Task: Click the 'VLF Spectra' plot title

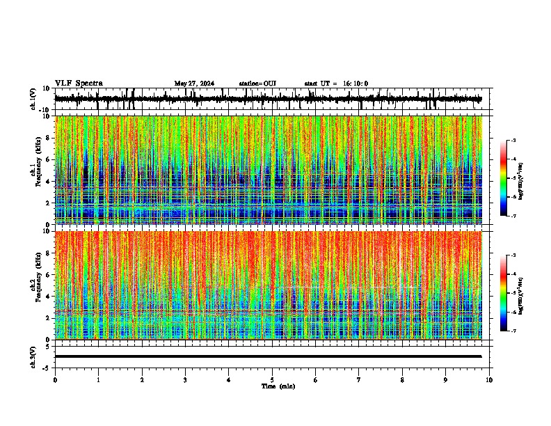Action: pos(79,84)
